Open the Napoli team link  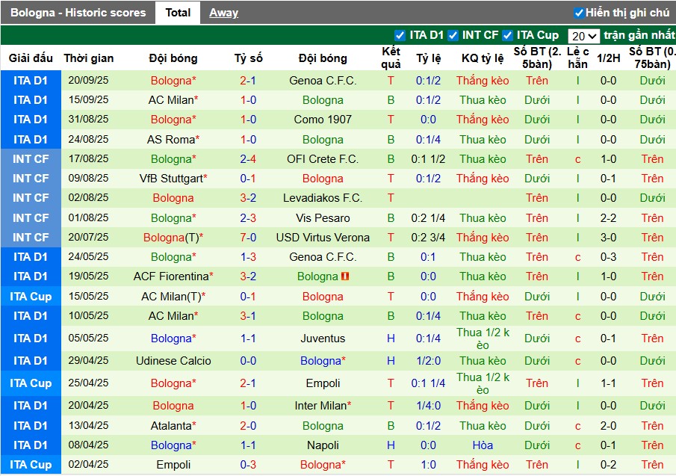(323, 445)
